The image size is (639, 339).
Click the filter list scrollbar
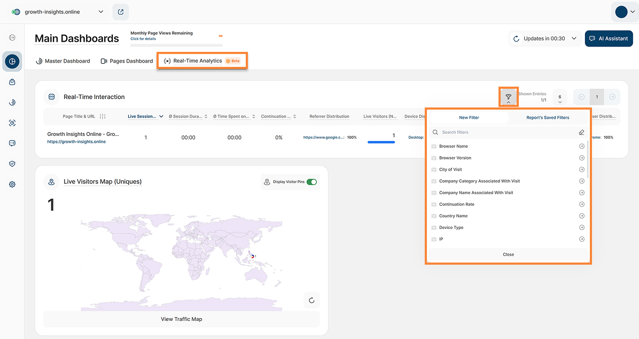[x=588, y=159]
